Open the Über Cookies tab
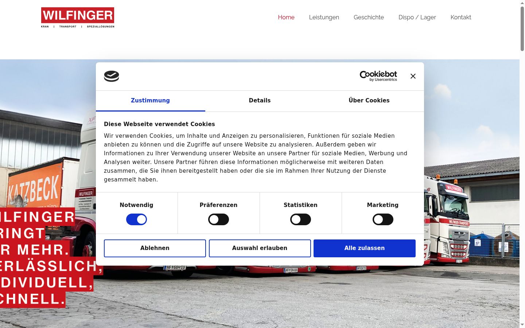Viewport: 525px width, 328px height. tap(369, 101)
